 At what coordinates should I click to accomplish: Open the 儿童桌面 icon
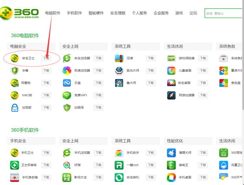click(x=171, y=71)
